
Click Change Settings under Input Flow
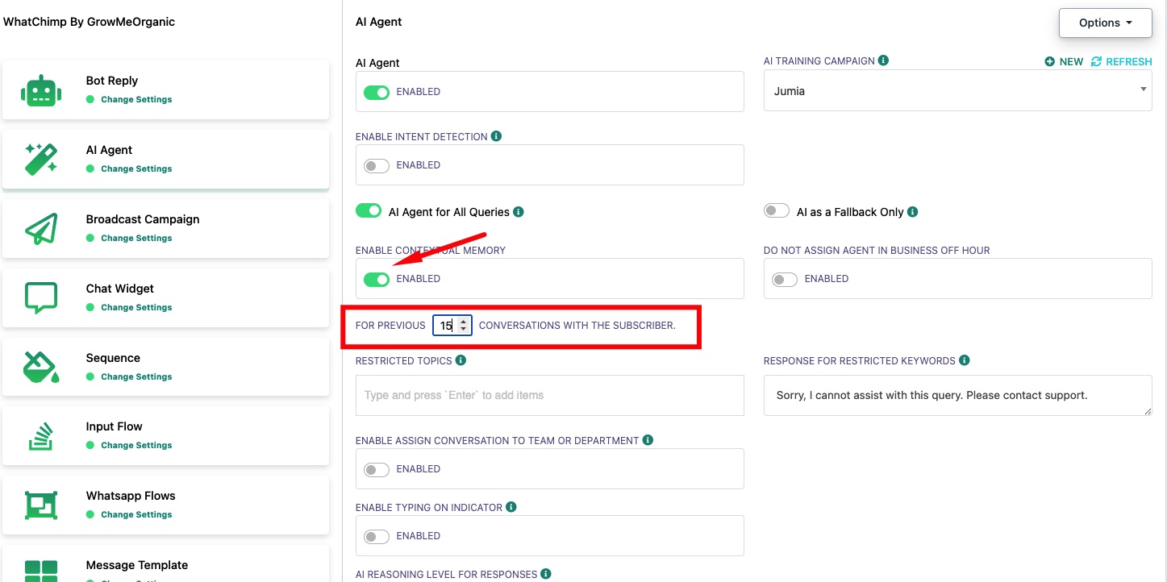(x=136, y=445)
